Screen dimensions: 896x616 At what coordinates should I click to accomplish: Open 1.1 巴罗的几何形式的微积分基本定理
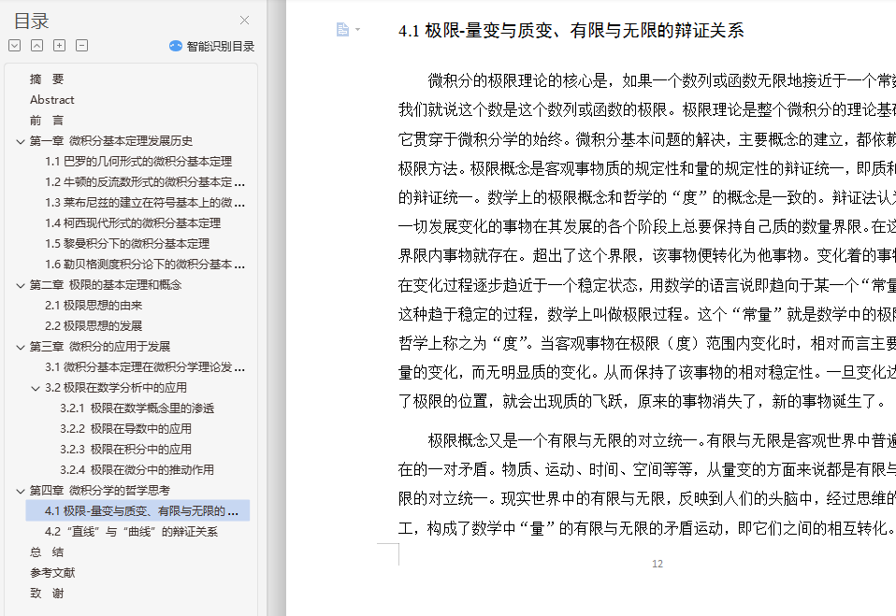pos(138,162)
